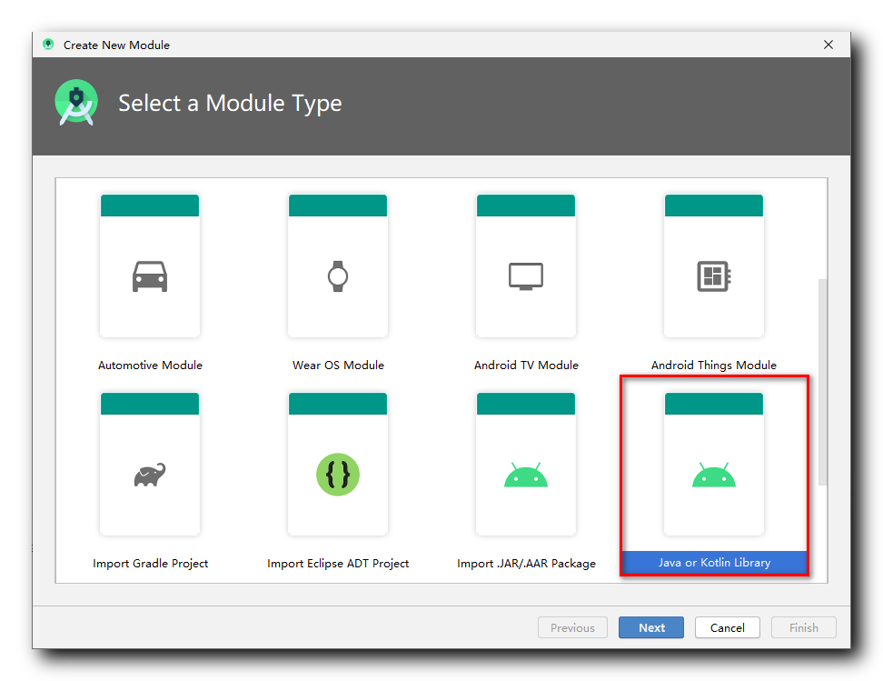Screen dimensions: 883x681
Task: Click the Android Studio logo in header
Action: [x=76, y=103]
